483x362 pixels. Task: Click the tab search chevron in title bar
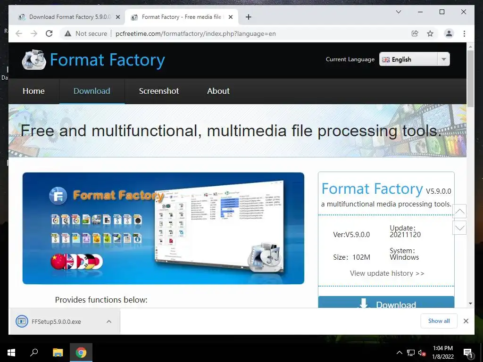click(398, 12)
